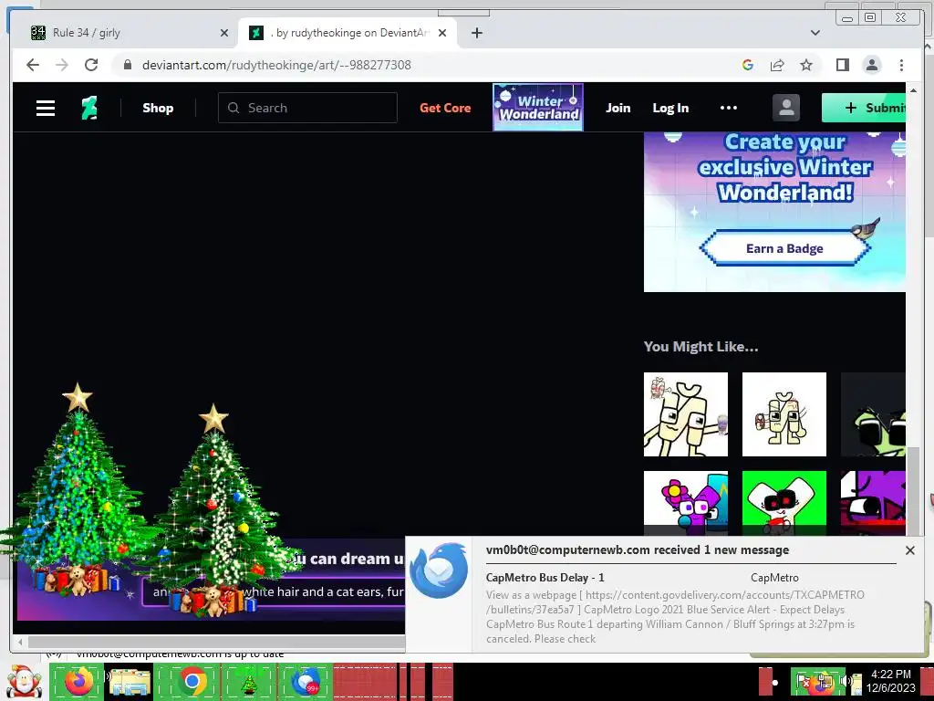Click the Thunderbird icon in the notification
934x701 pixels.
pyautogui.click(x=439, y=571)
